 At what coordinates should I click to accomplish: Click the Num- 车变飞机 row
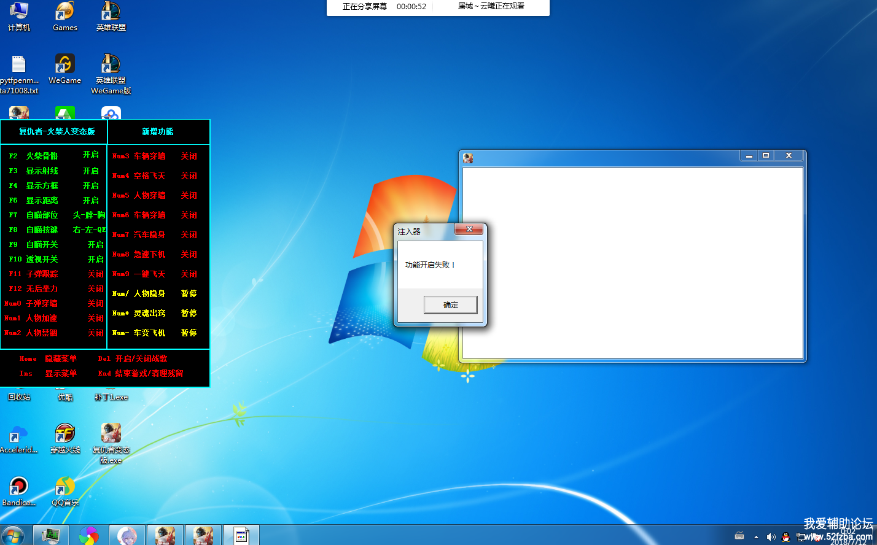coord(155,333)
